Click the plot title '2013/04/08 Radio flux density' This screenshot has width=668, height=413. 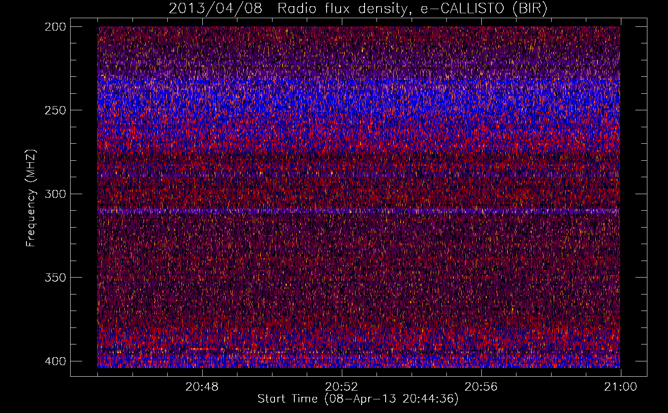click(358, 9)
